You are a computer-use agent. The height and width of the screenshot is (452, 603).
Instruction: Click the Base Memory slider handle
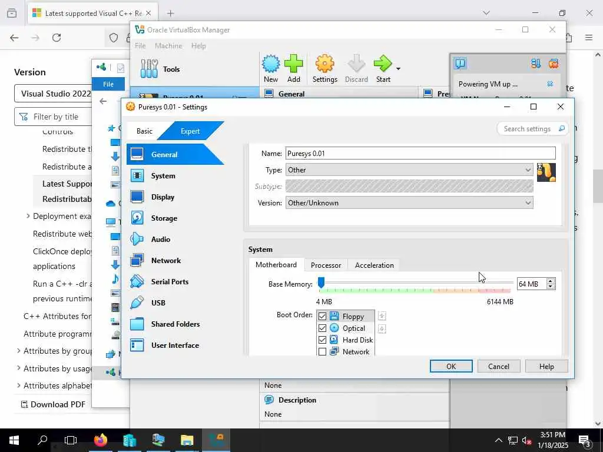321,283
